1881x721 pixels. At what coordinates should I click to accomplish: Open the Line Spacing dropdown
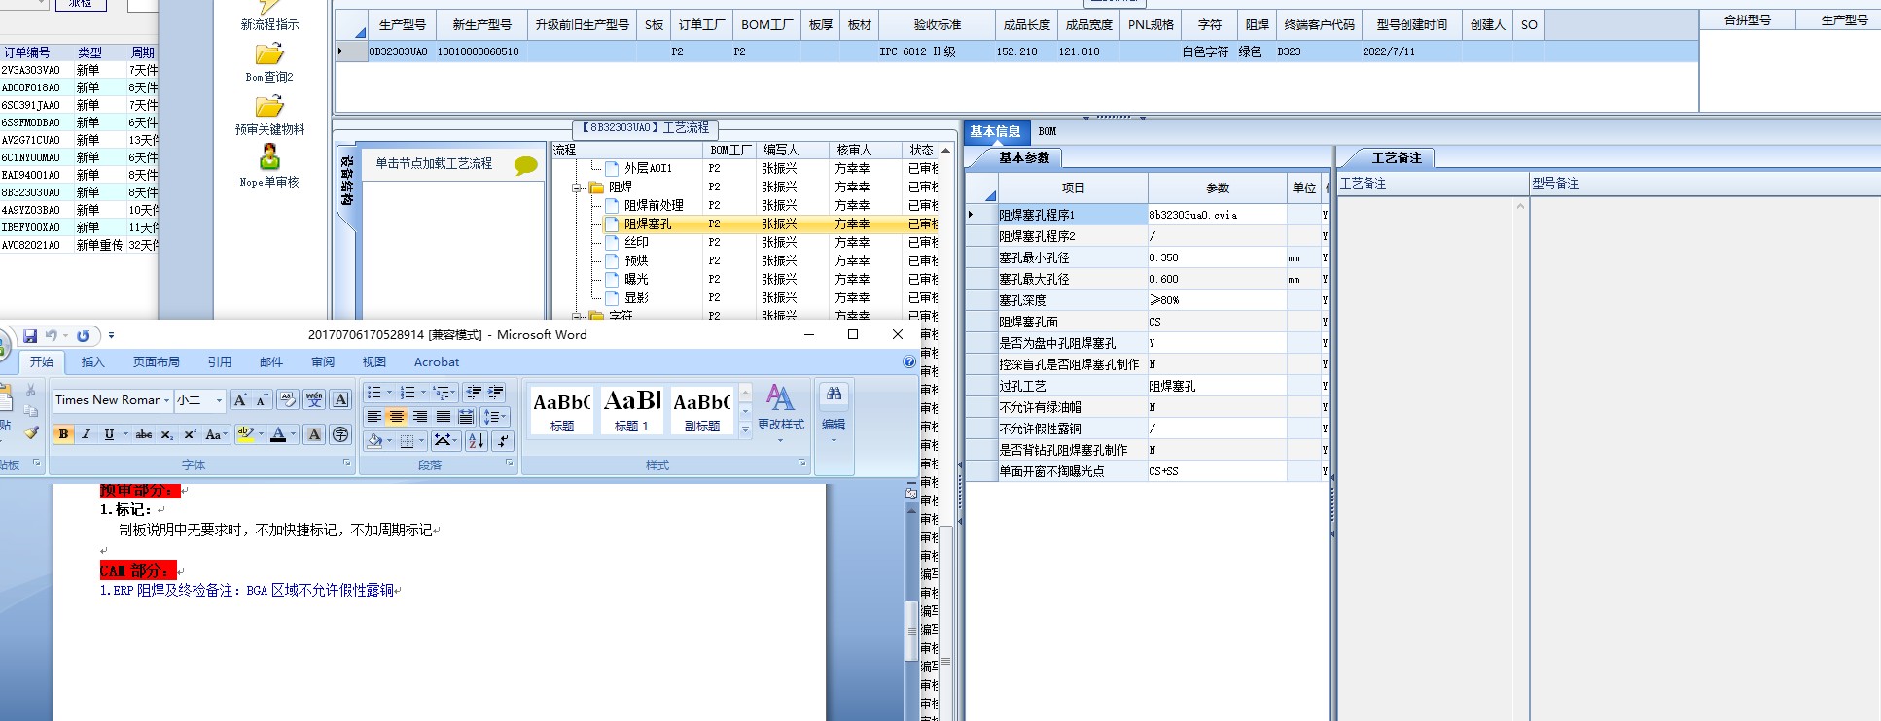coord(495,417)
